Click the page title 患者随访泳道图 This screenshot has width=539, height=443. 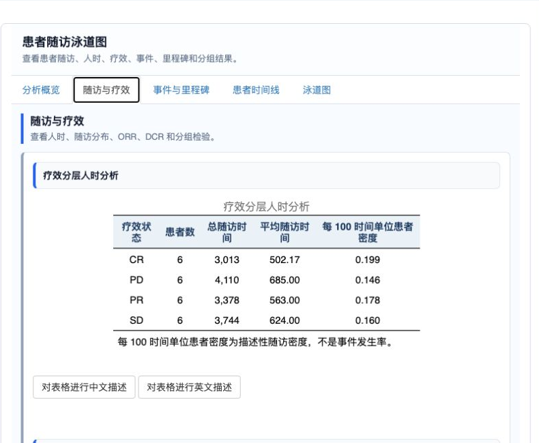[x=65, y=42]
